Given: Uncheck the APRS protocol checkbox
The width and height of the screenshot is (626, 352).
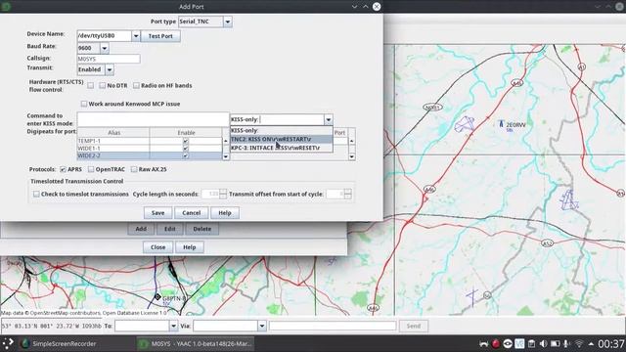Looking at the screenshot, I should click(63, 169).
